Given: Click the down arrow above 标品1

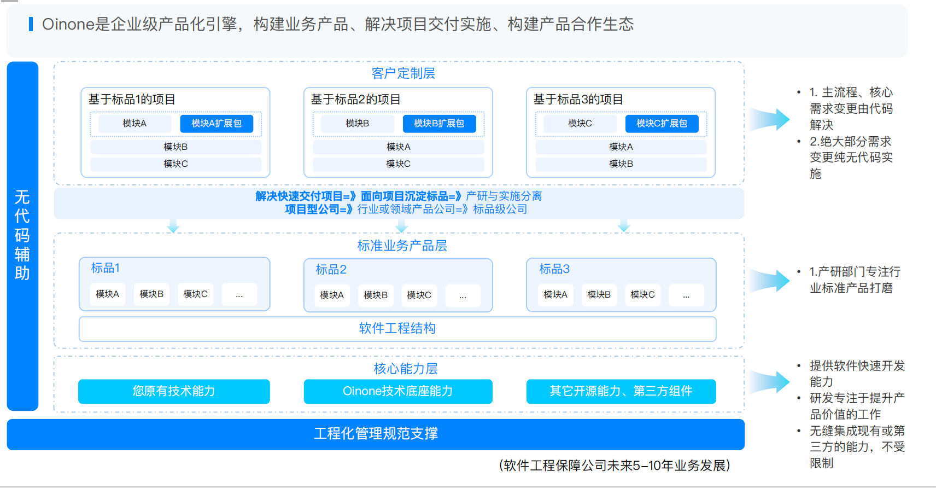Looking at the screenshot, I should coord(173,226).
